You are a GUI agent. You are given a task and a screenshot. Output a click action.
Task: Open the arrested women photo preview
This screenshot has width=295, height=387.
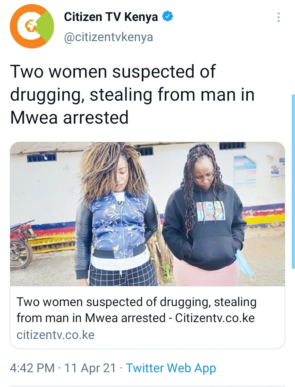point(147,214)
